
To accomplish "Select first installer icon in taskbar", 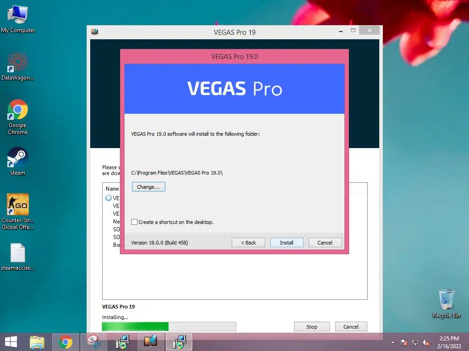I will tap(122, 342).
